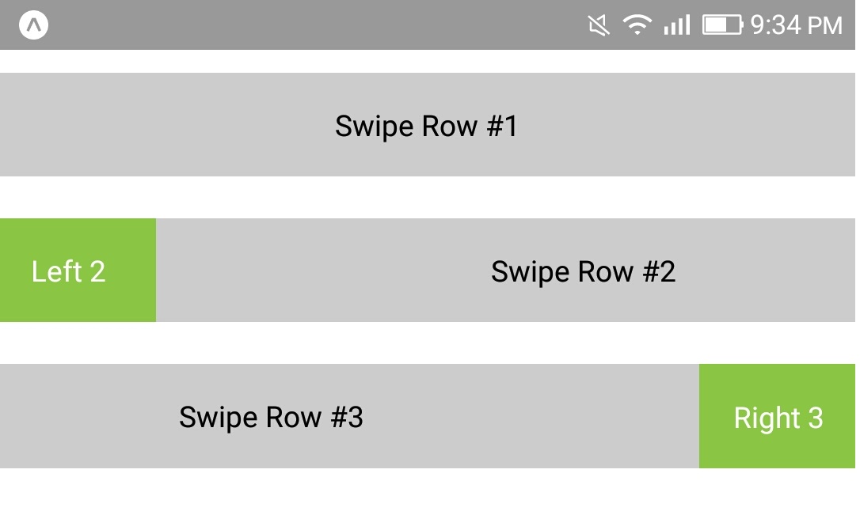Tap the Swipe Row #2 label text
This screenshot has width=860, height=530.
(584, 271)
